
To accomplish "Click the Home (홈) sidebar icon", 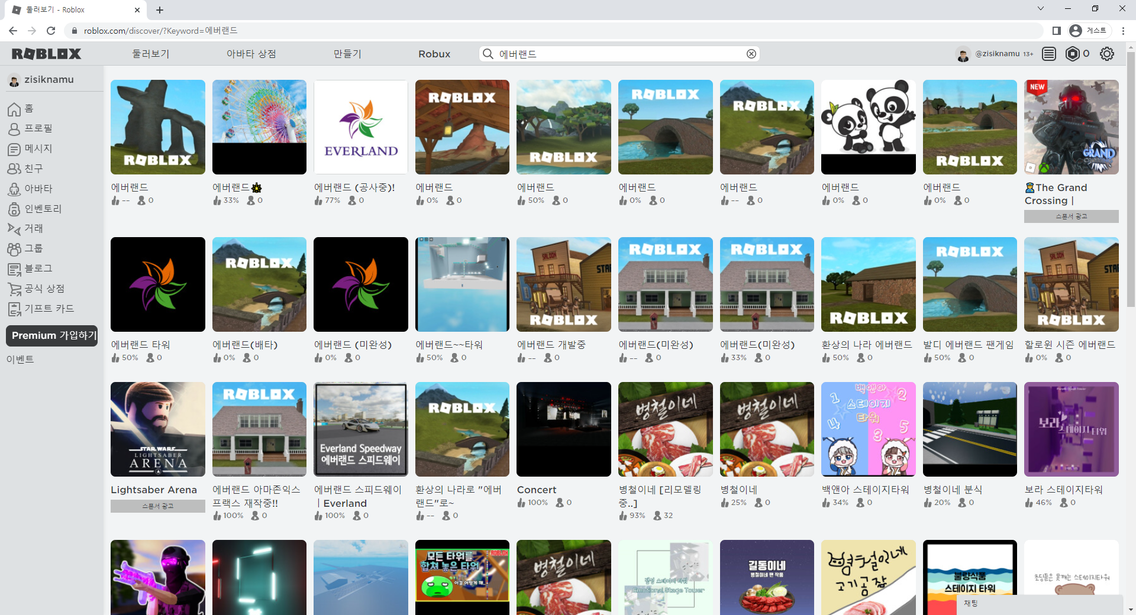I will click(x=14, y=109).
